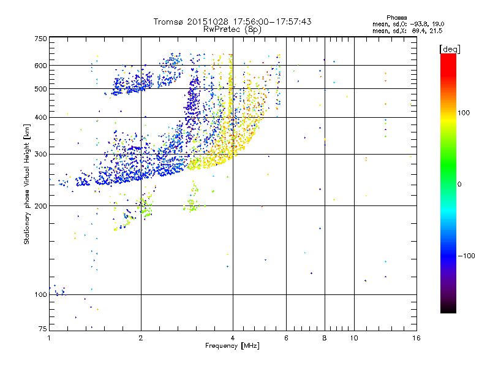Image resolution: width=490 pixels, height=368 pixels.
Task: Click the y-axis tick label '750'
Action: [x=40, y=39]
